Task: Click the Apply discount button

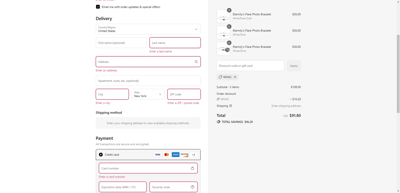Action: pos(294,66)
